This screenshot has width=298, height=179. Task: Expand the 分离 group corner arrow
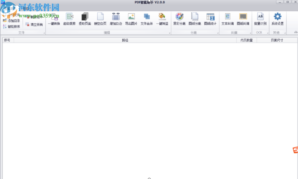217,32
